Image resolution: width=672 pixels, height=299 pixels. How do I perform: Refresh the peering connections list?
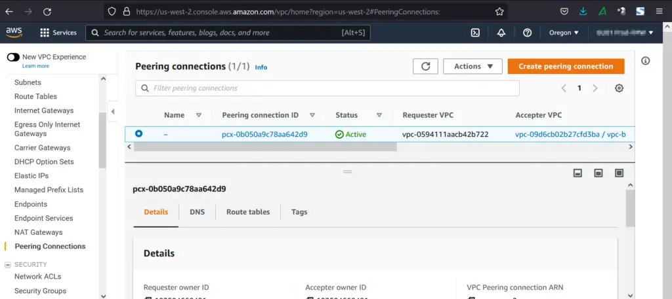[x=425, y=66]
